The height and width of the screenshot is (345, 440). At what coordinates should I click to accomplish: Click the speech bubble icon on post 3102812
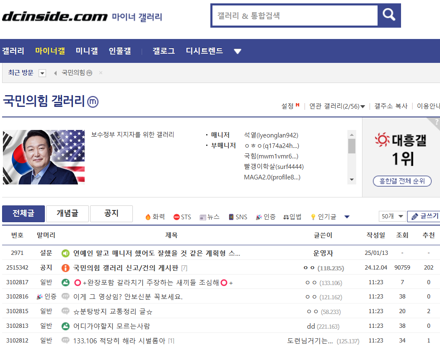(65, 340)
